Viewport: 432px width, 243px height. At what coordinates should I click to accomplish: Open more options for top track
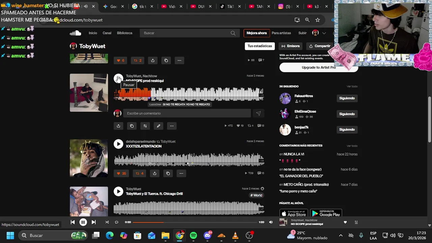180,60
